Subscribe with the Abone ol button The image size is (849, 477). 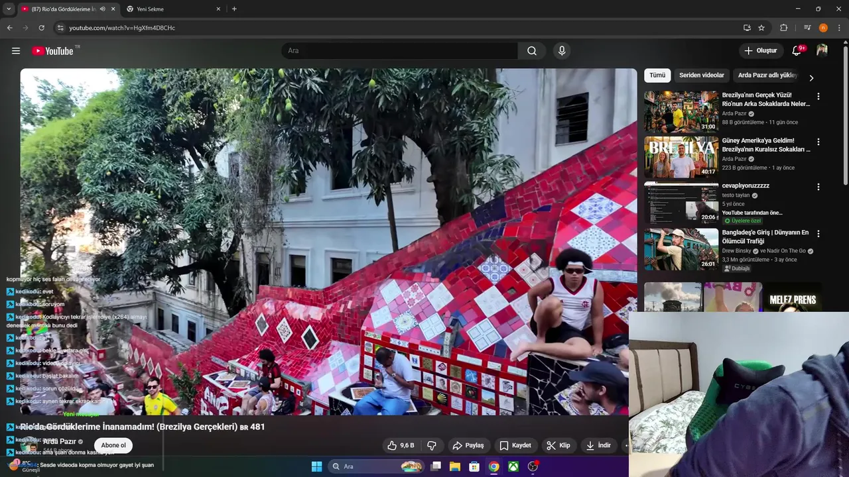point(113,445)
